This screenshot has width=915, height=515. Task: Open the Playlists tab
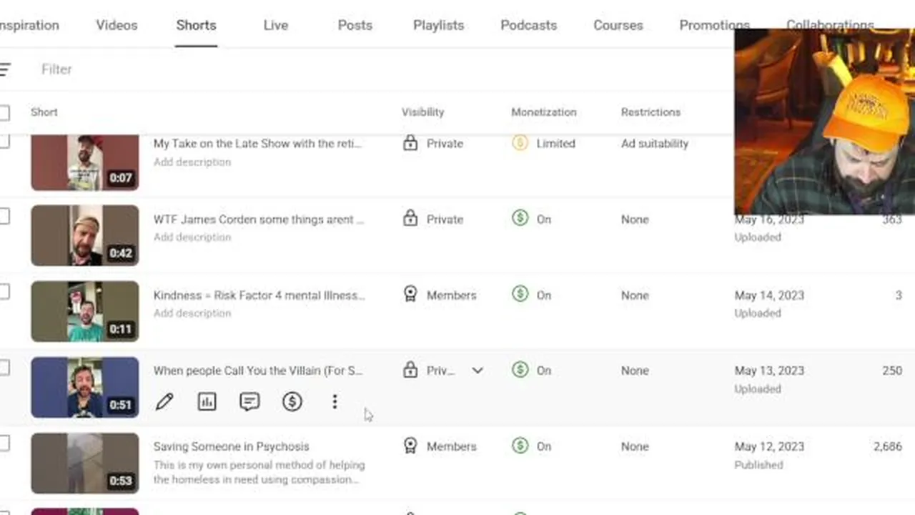click(438, 25)
